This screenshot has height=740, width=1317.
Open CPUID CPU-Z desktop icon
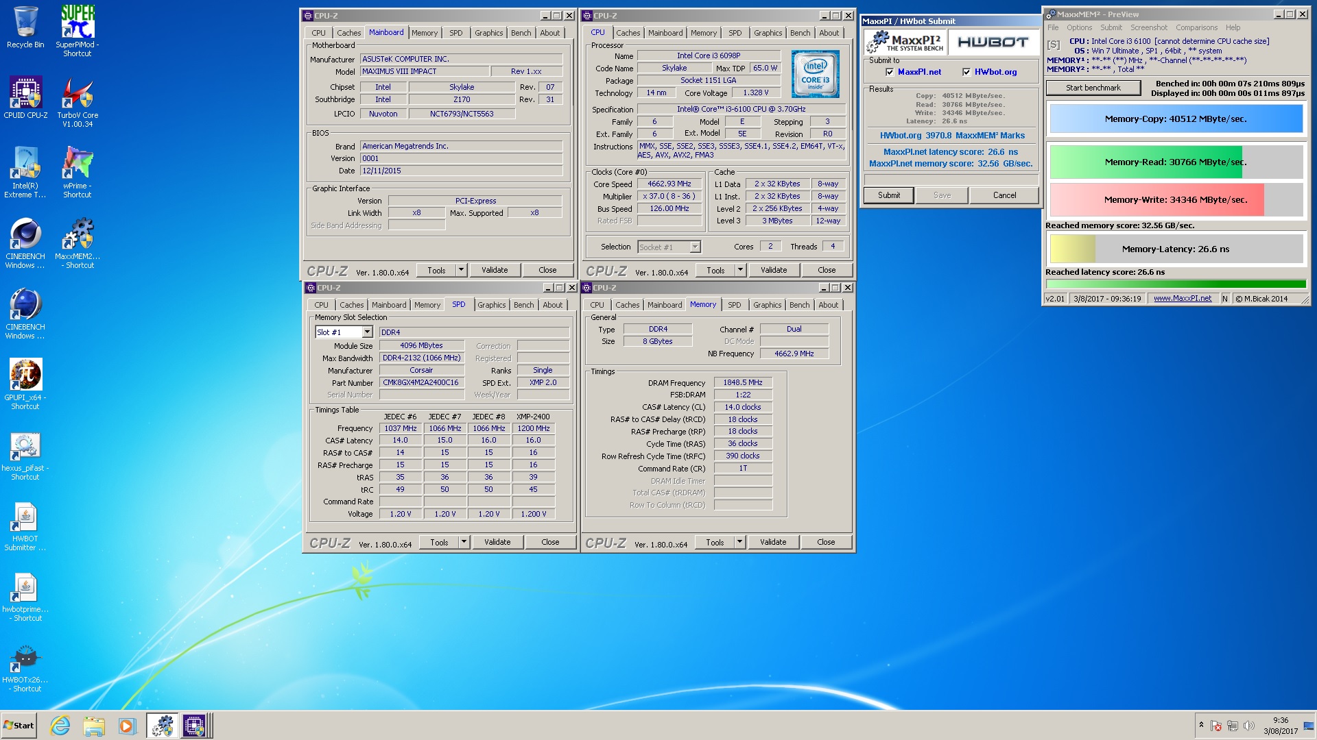[25, 97]
